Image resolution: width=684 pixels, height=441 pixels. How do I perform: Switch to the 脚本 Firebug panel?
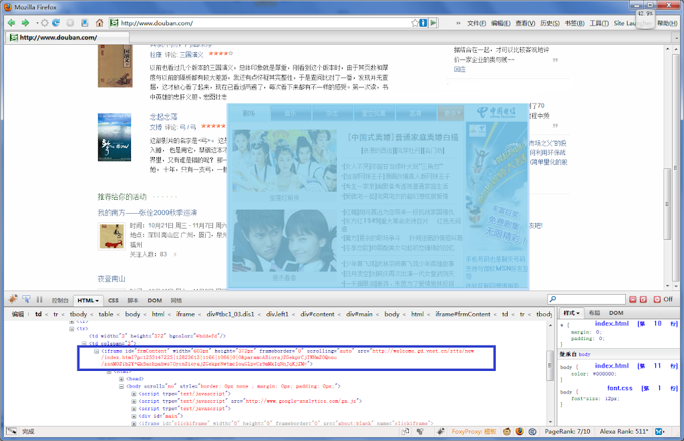tap(133, 300)
